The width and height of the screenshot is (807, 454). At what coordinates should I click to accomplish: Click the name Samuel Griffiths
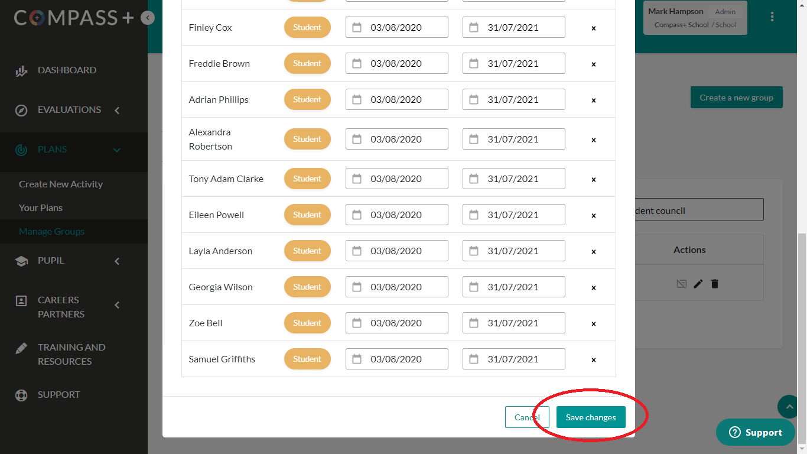point(222,359)
